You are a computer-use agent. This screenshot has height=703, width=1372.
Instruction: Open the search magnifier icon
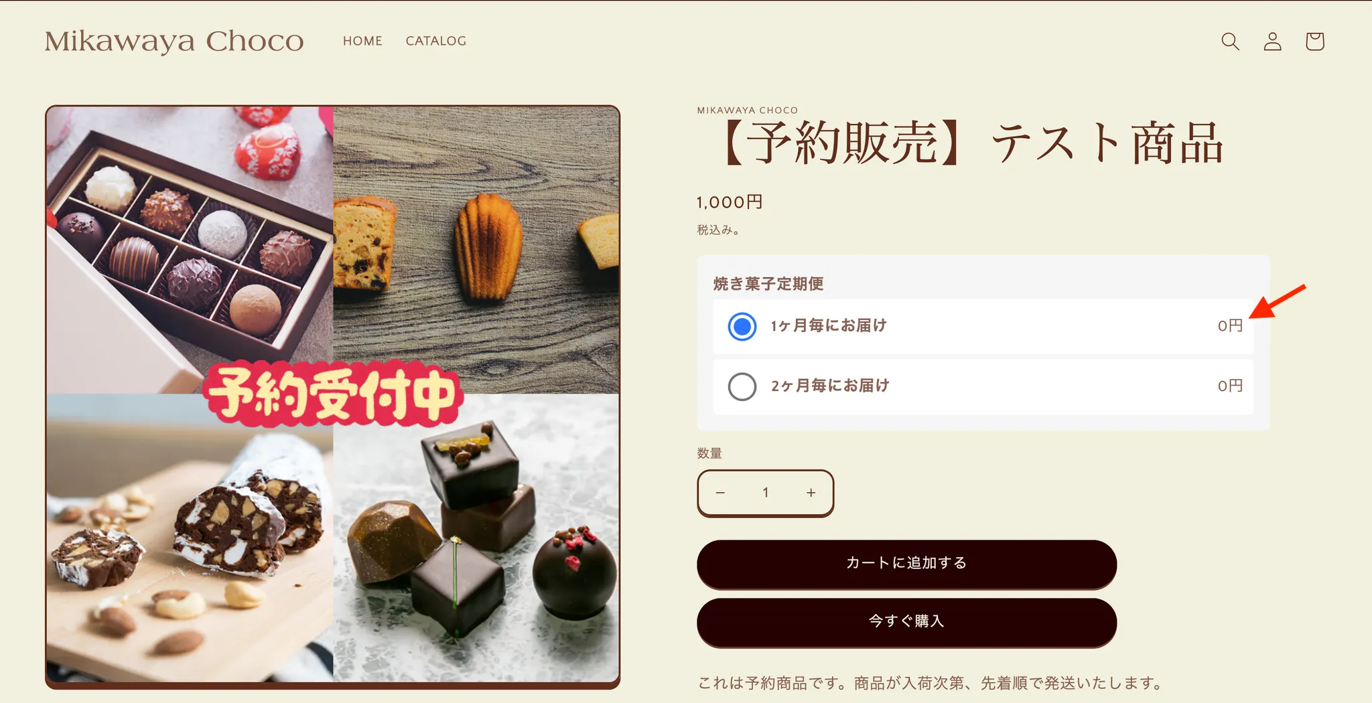[1230, 42]
